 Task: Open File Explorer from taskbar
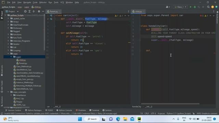click(125, 119)
